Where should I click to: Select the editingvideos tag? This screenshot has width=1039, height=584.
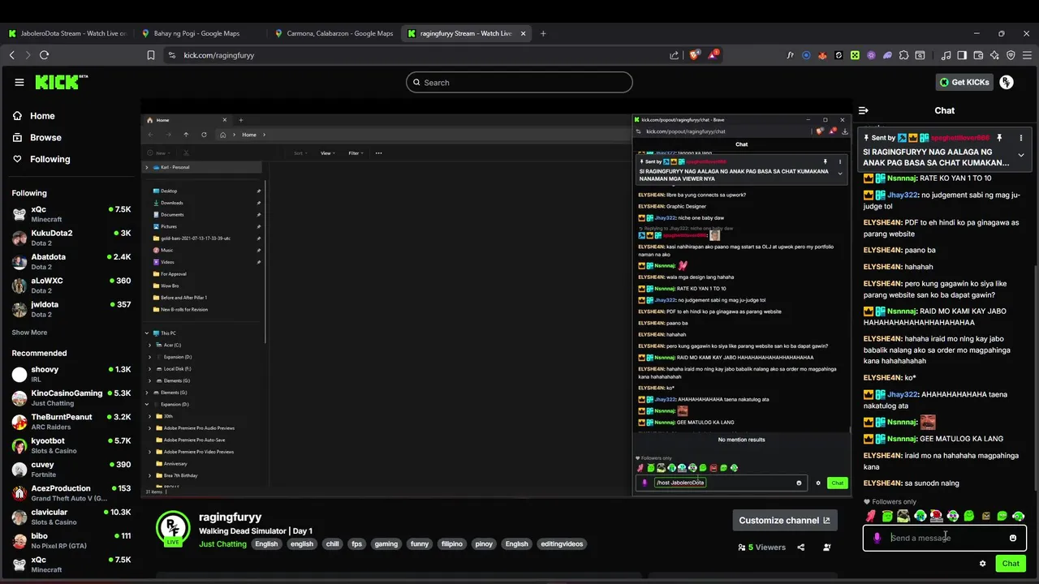pyautogui.click(x=562, y=544)
